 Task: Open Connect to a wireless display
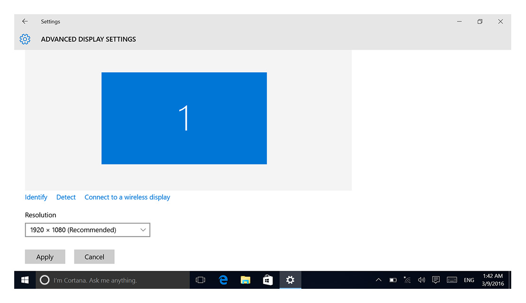pos(127,197)
